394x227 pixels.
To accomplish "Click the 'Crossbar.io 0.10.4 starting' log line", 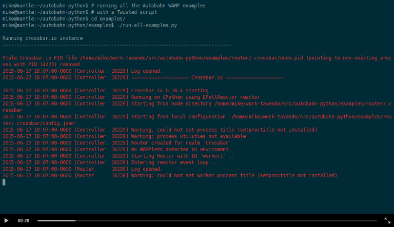I will (x=106, y=91).
